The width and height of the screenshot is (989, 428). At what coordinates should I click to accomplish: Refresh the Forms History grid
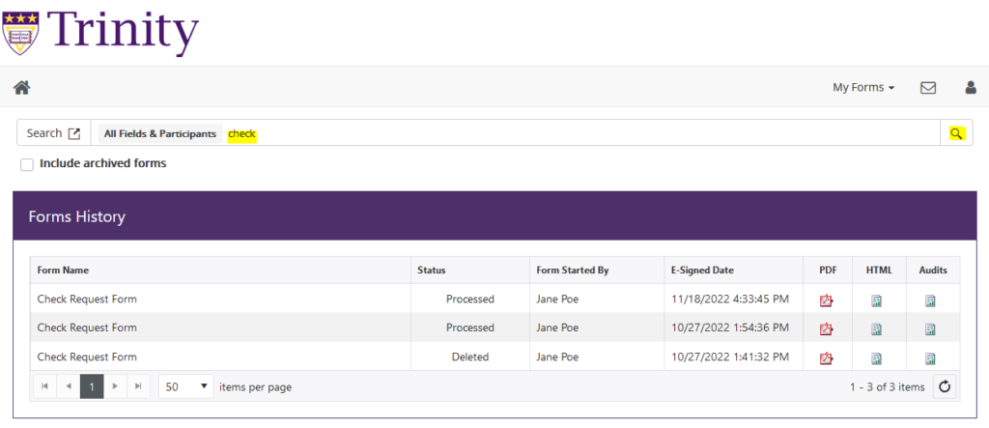(x=946, y=386)
